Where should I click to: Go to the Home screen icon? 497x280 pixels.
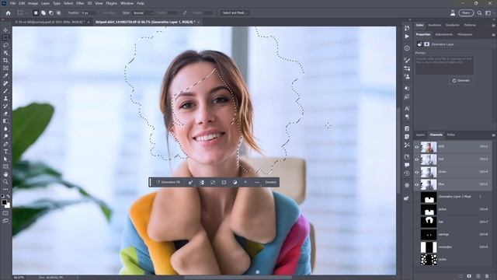tap(9, 13)
